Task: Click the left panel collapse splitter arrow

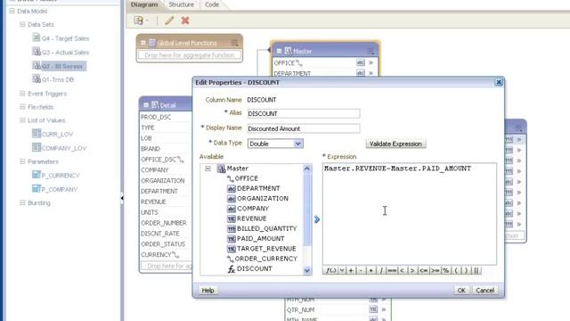Action: (122, 198)
